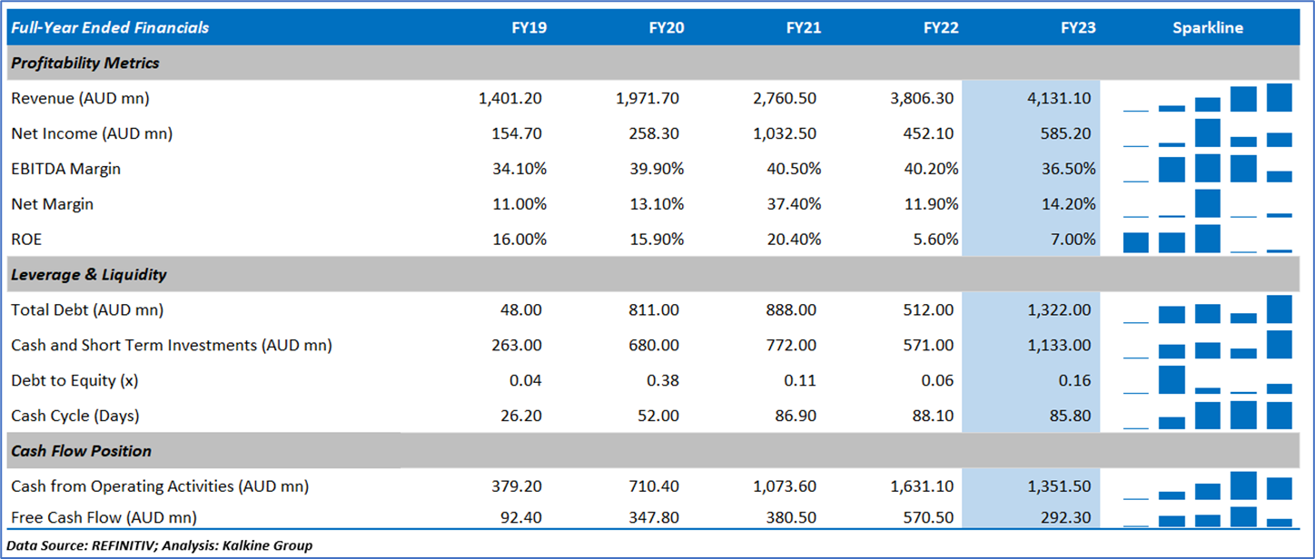Click the EBITDA Margin row label
Screen dimensions: 1315x559
pyautogui.click(x=65, y=169)
